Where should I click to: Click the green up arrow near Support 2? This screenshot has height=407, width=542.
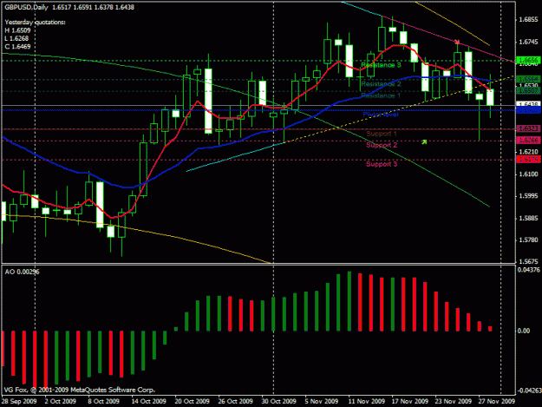coord(424,141)
